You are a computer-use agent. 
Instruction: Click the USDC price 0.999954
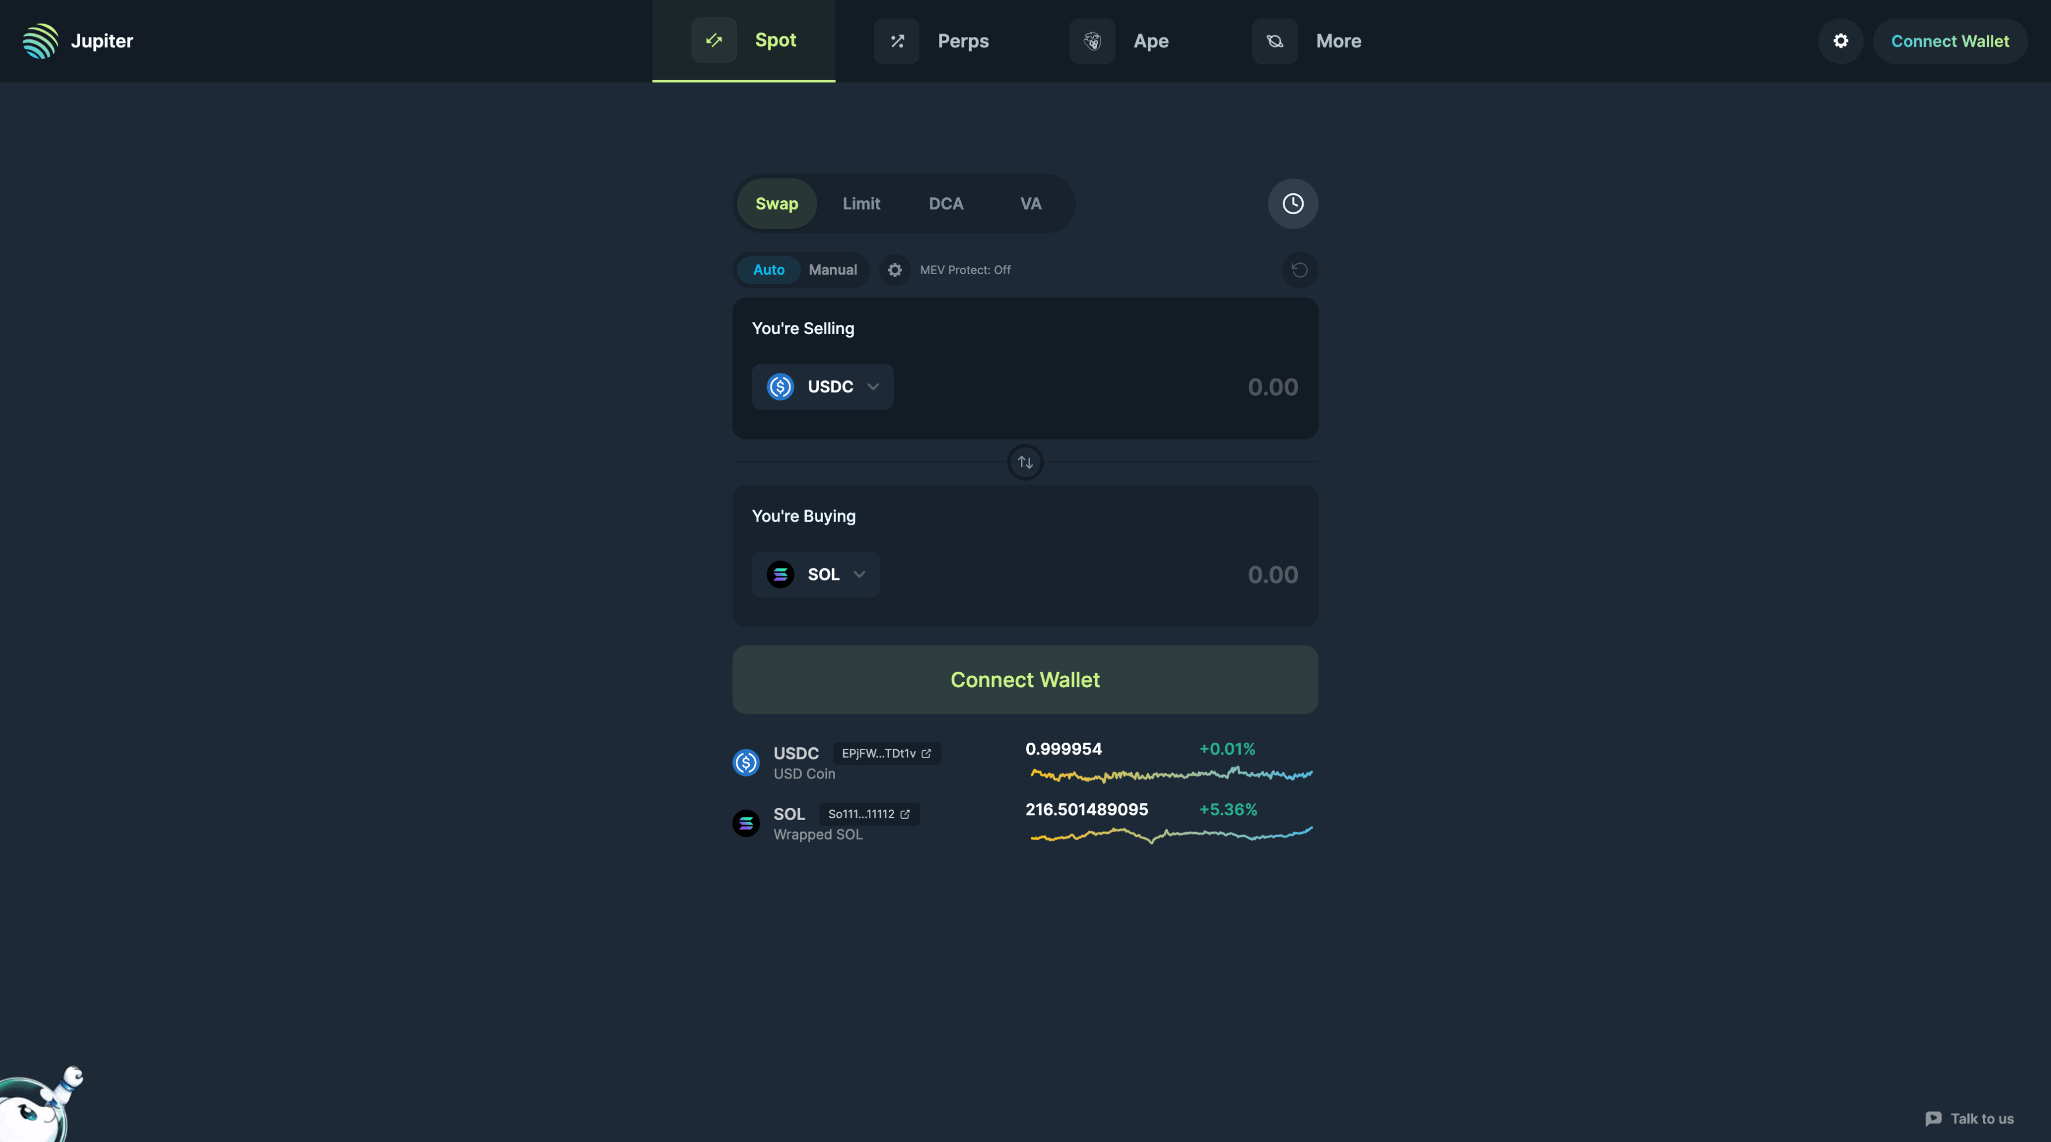pos(1064,748)
